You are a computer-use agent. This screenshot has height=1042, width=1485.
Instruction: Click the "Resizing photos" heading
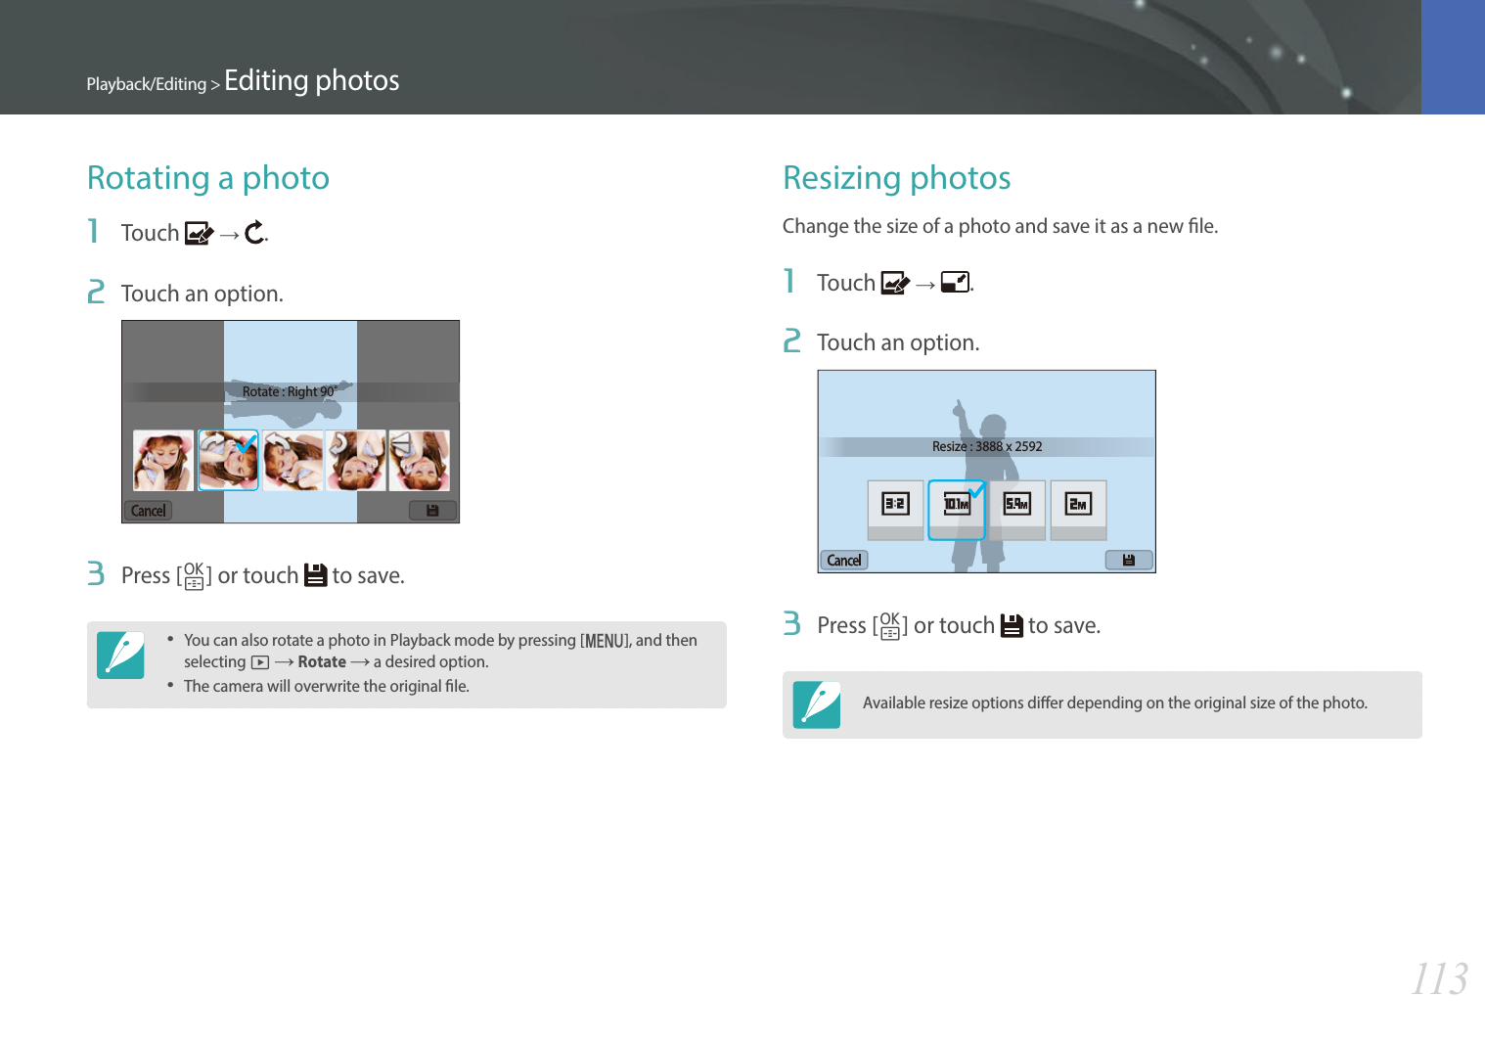(x=897, y=178)
